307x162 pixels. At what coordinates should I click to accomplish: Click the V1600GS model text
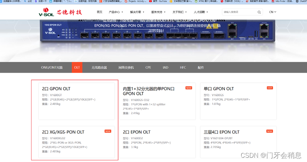click(x=218, y=95)
